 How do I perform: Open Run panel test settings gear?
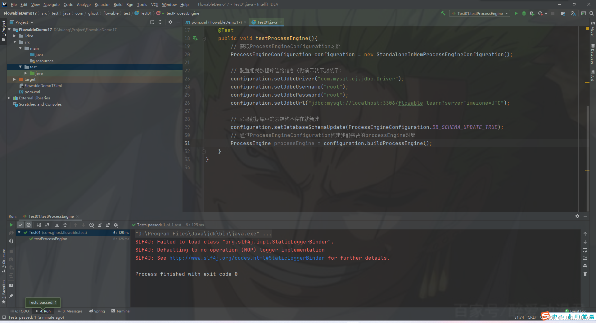click(x=116, y=225)
